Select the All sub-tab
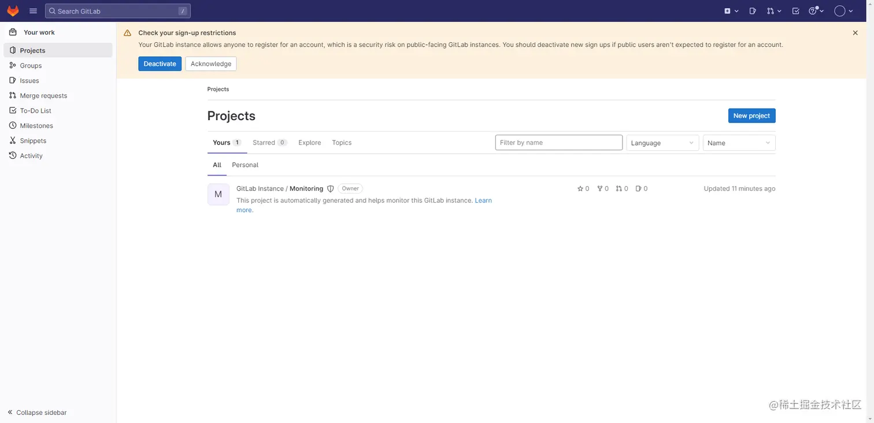The image size is (874, 423). [217, 165]
